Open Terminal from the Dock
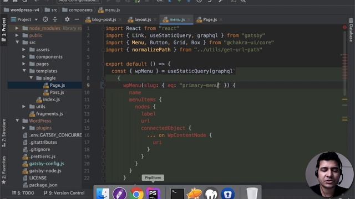 coord(177,193)
